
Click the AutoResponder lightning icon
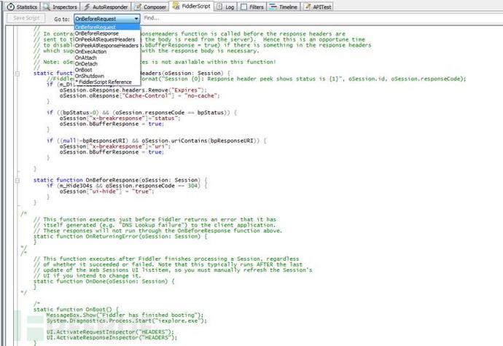coord(87,7)
